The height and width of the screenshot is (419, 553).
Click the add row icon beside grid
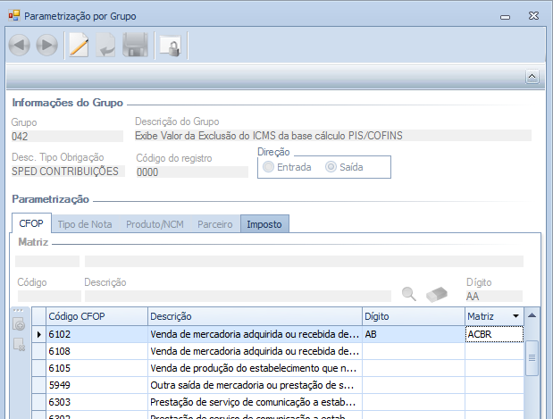(x=19, y=324)
